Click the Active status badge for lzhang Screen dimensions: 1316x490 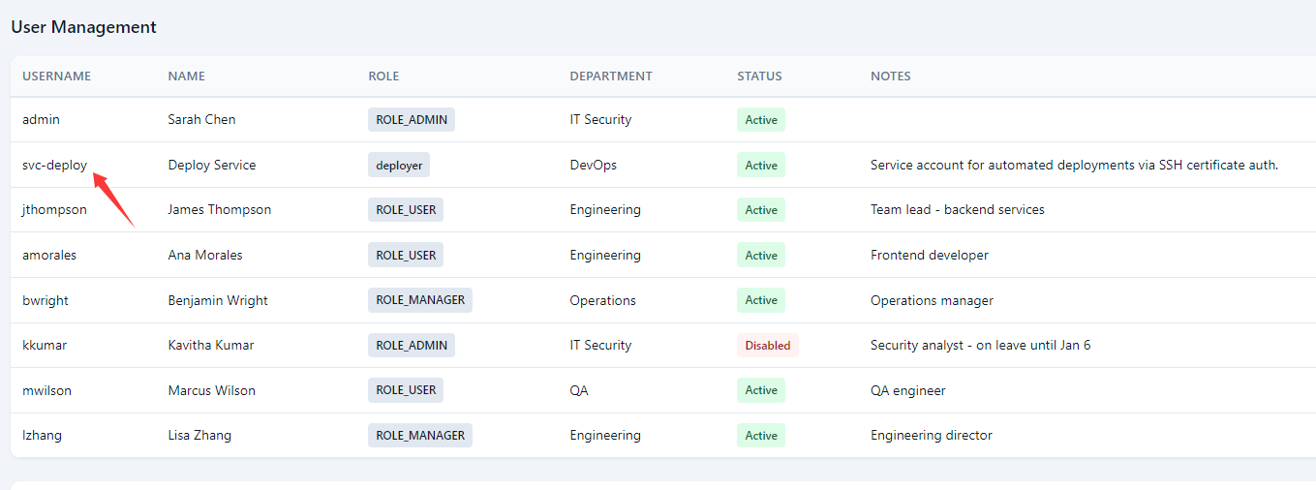point(760,435)
